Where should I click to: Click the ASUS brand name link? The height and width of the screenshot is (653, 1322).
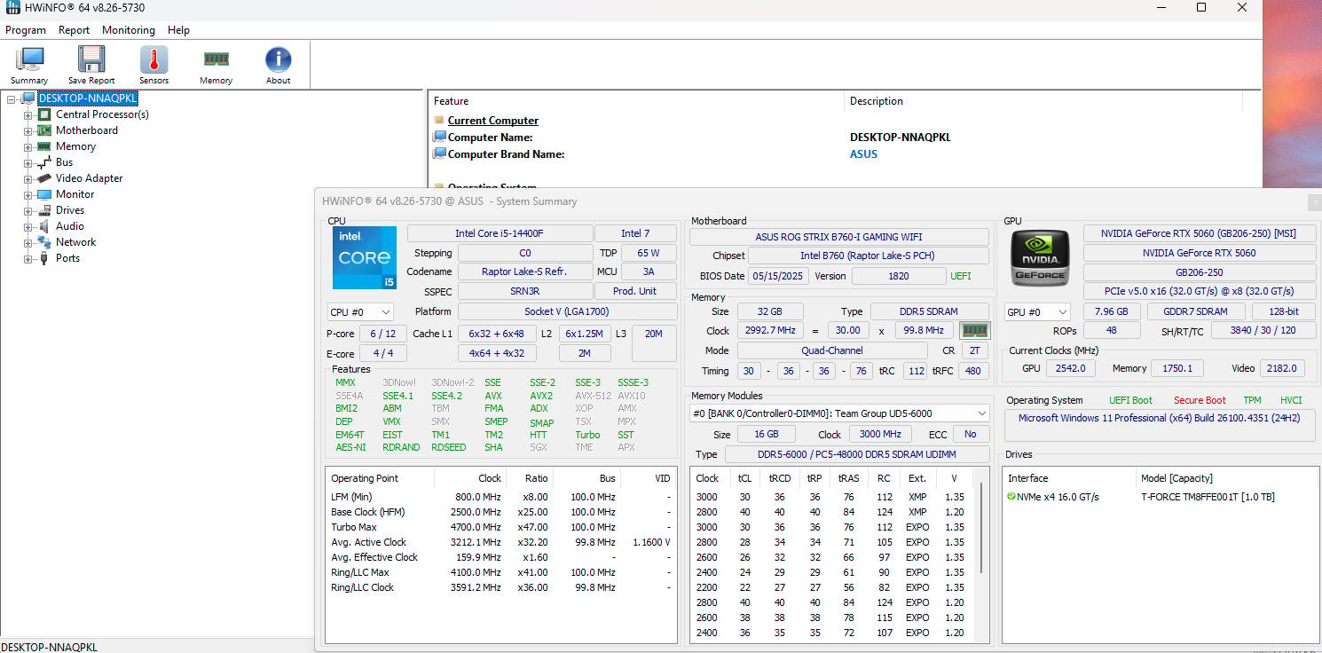click(863, 154)
